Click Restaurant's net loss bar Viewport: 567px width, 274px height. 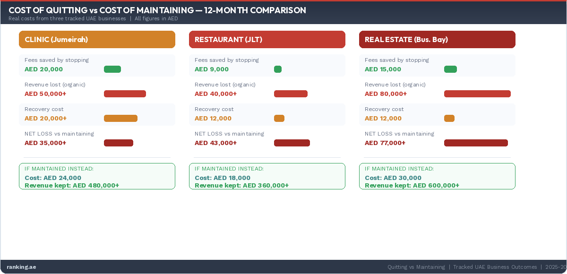point(292,143)
